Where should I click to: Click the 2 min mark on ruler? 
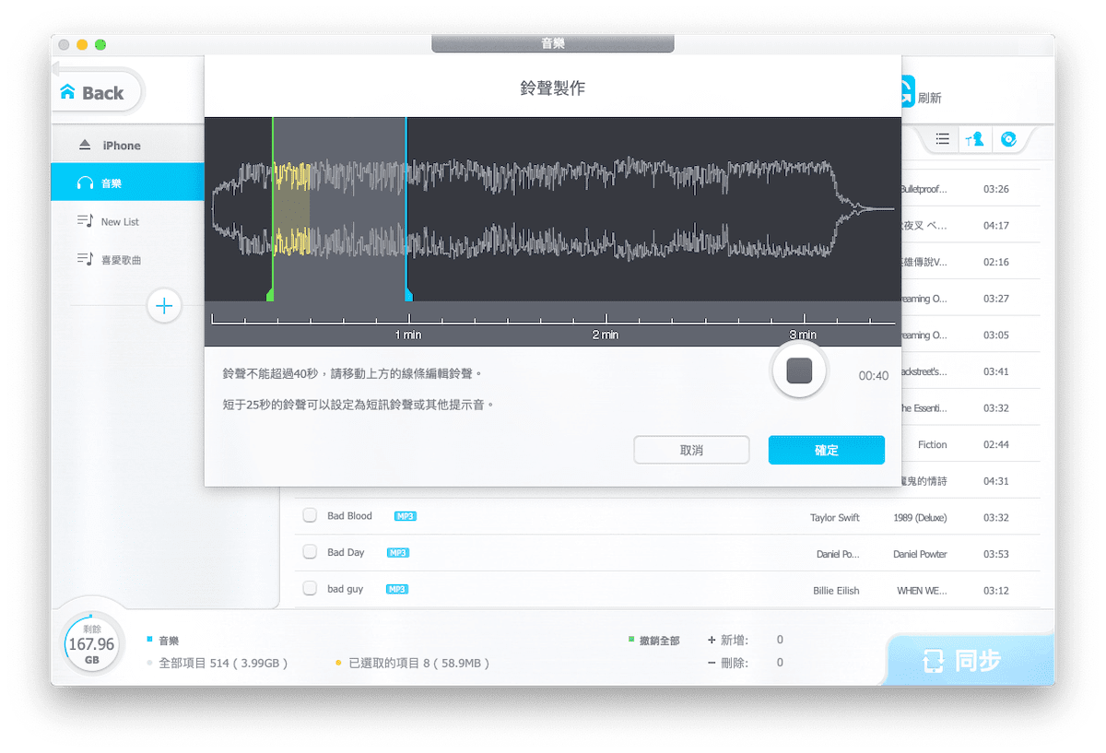tap(606, 335)
